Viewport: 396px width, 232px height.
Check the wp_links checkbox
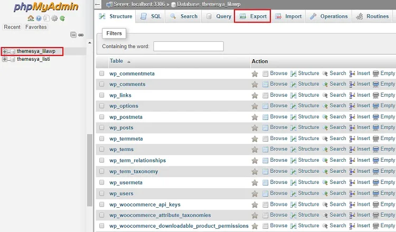click(x=102, y=95)
